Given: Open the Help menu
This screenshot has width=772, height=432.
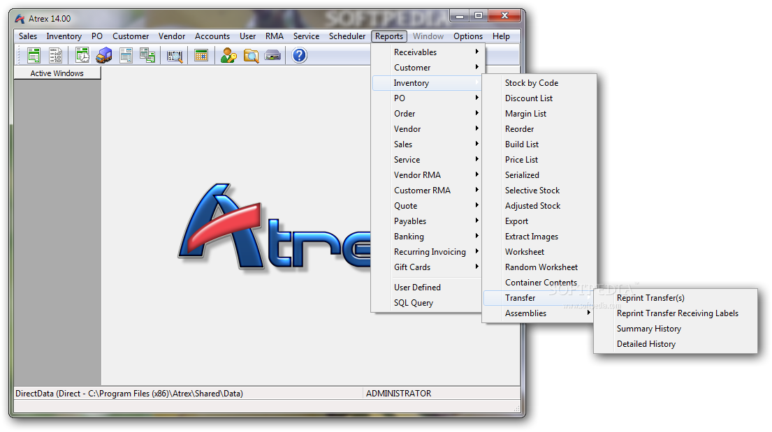Looking at the screenshot, I should 501,36.
